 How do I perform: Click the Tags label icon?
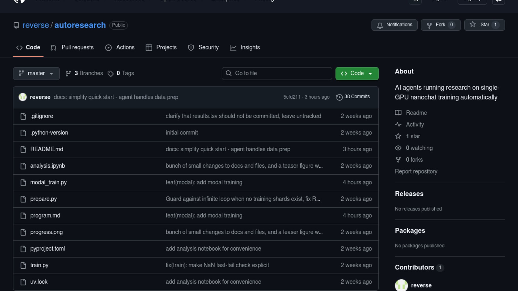pos(110,74)
